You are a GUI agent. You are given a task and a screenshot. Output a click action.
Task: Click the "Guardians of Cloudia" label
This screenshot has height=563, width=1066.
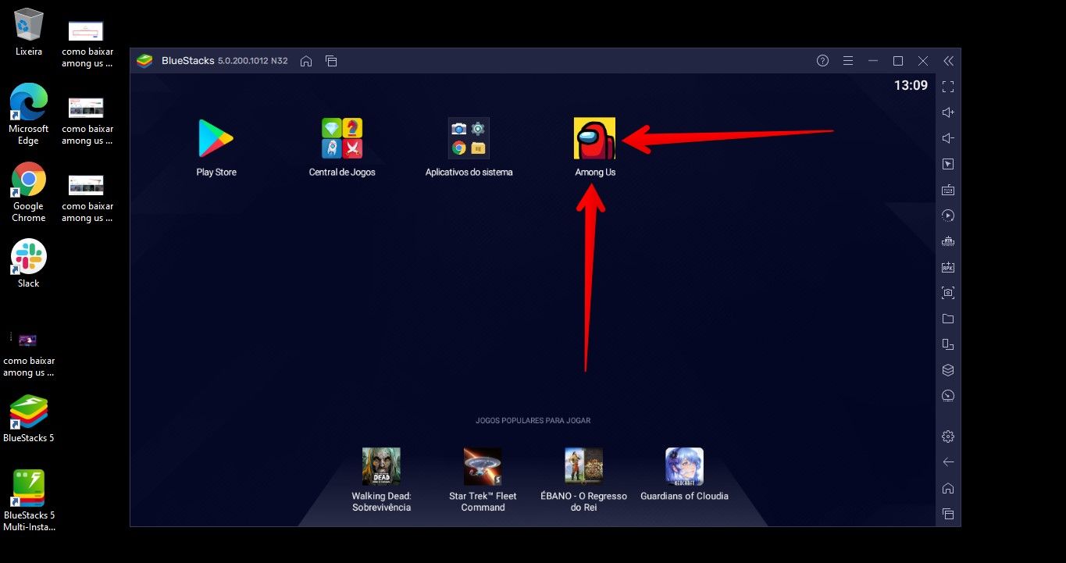click(684, 496)
